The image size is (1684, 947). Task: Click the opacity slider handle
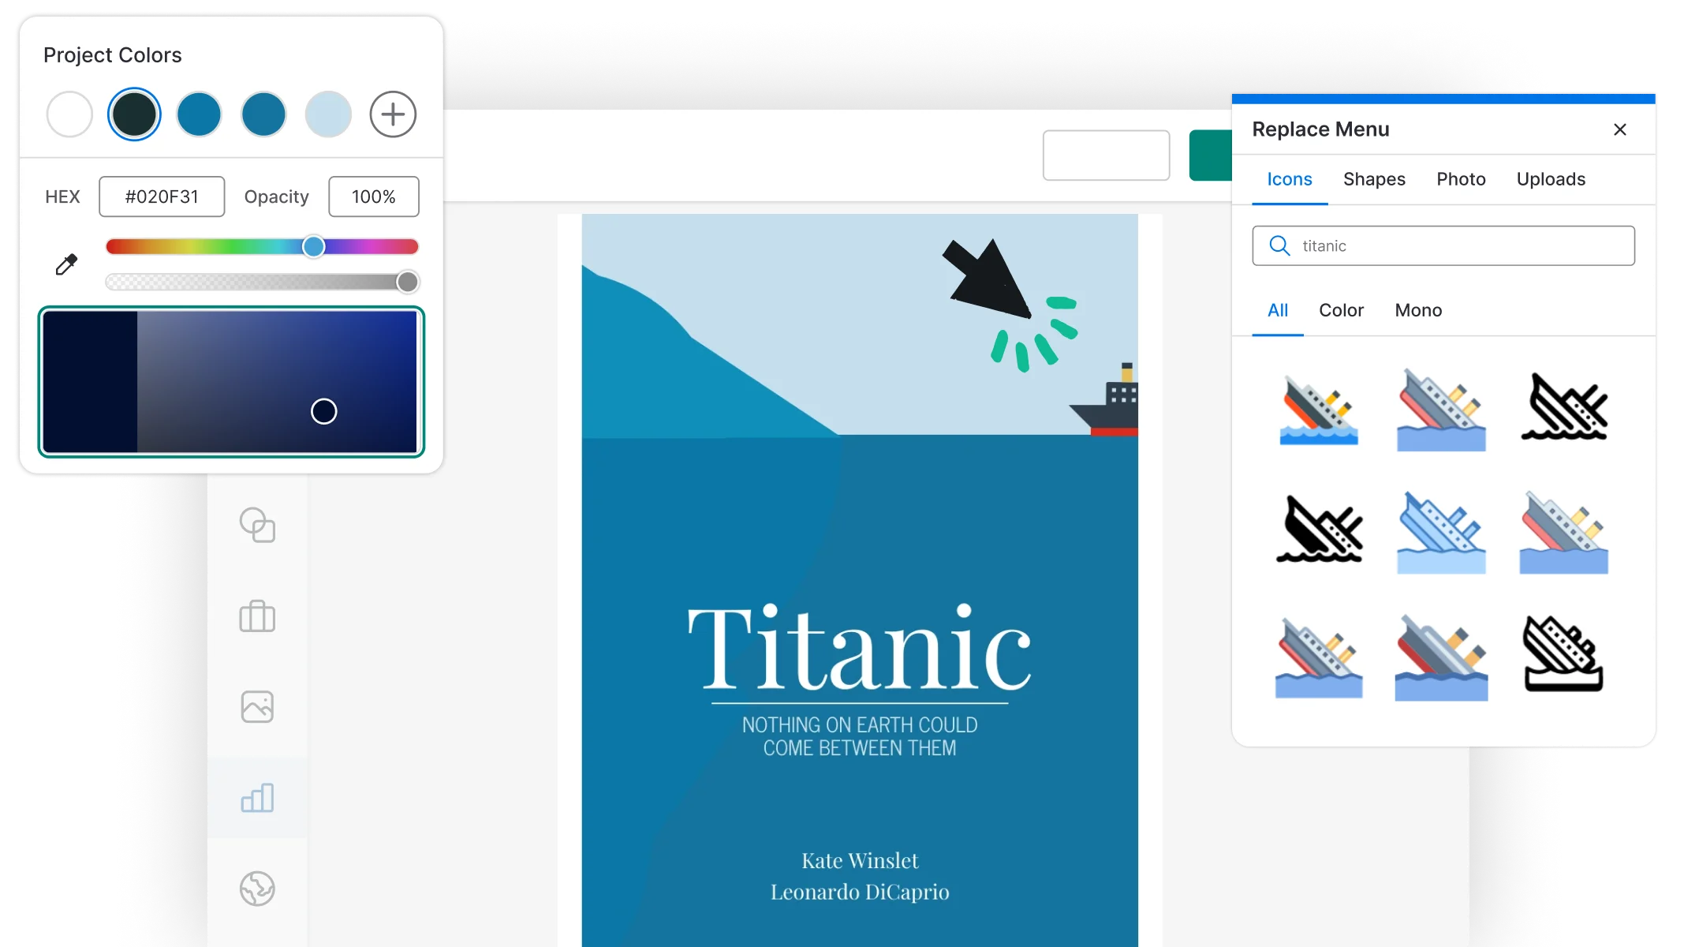pyautogui.click(x=407, y=282)
